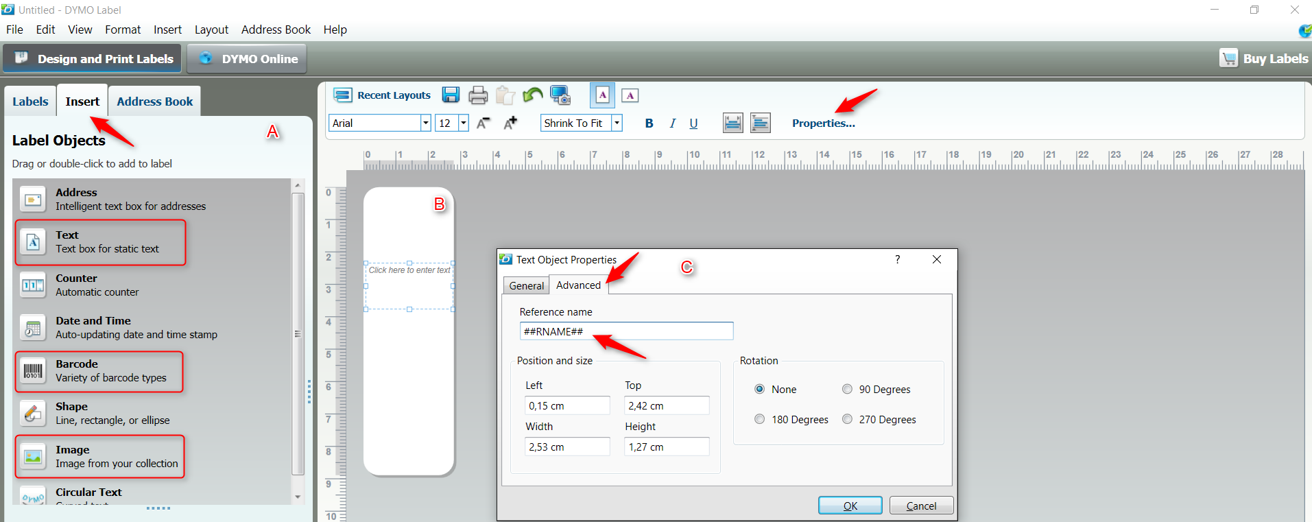Click the Reference name input field
The height and width of the screenshot is (522, 1312).
626,331
